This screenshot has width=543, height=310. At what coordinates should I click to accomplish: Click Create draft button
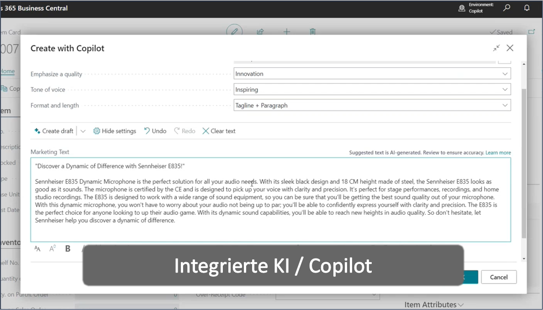(x=54, y=131)
